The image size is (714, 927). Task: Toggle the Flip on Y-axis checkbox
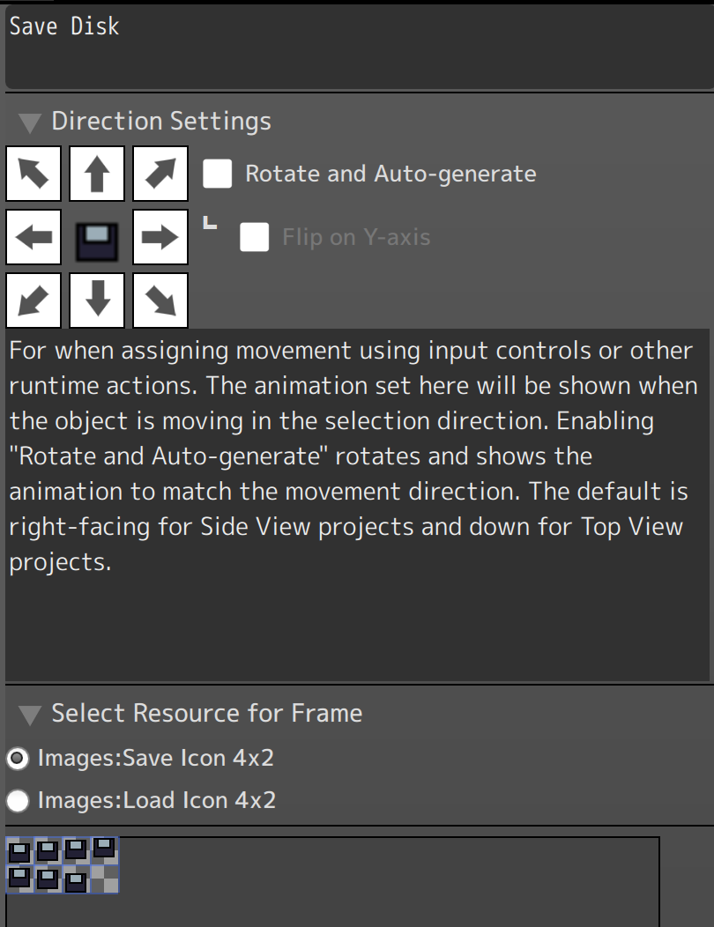pyautogui.click(x=255, y=237)
